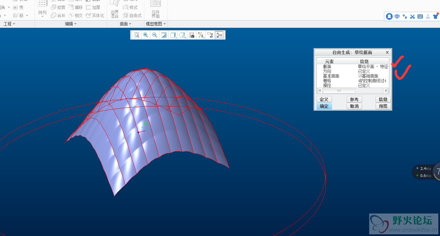Expand the 工程 group dropdown
Viewport: 440px width, 236px height.
(9, 24)
